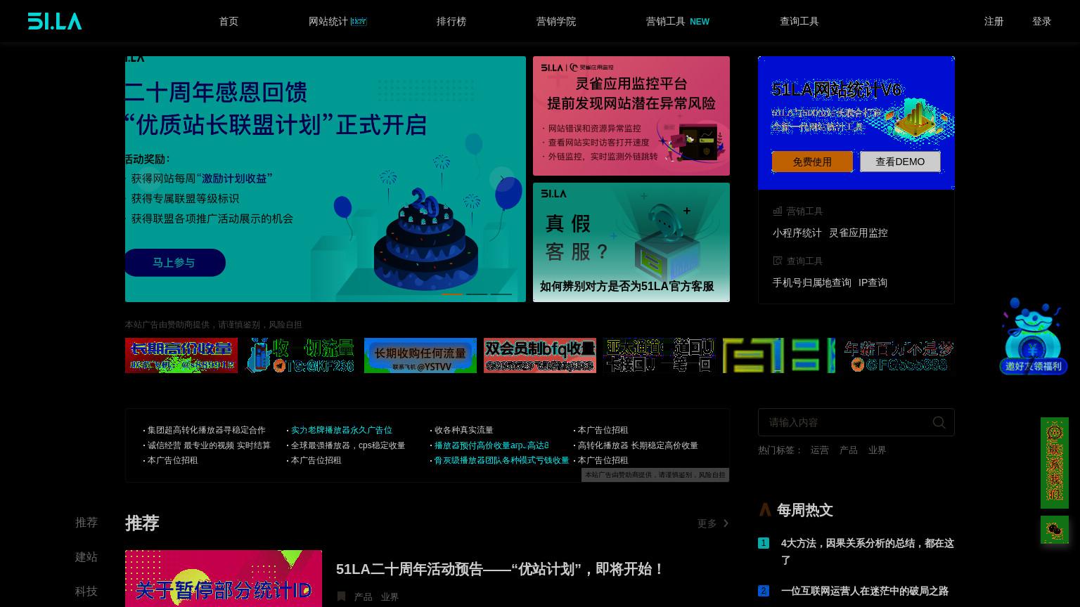Select 推荐 in the left category list
This screenshot has height=607, width=1080.
(86, 523)
